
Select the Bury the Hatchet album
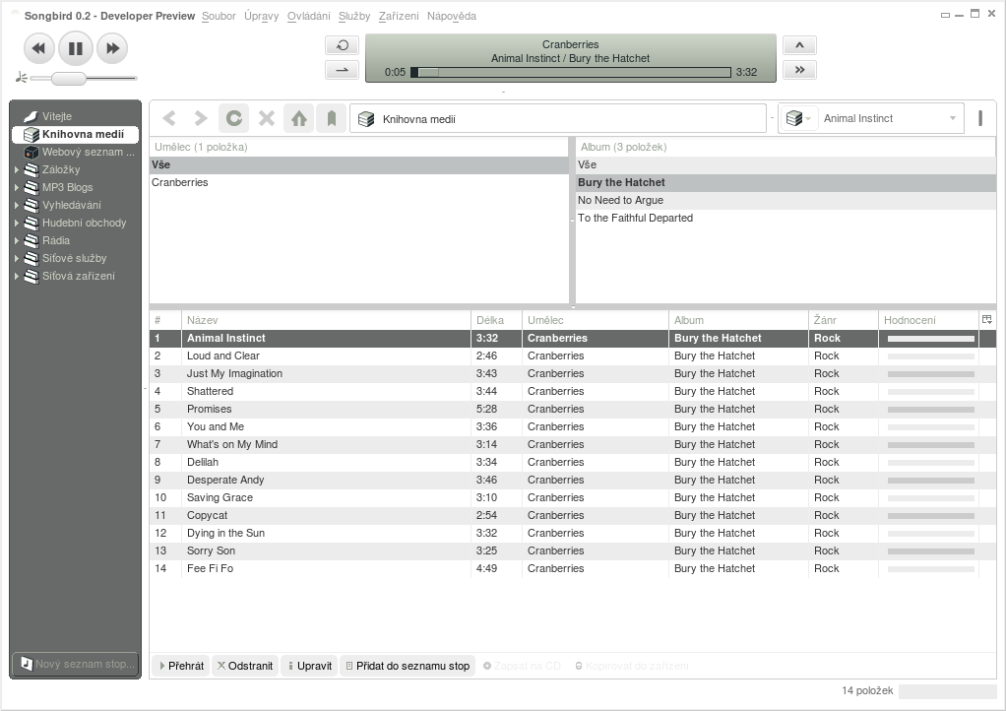786,183
